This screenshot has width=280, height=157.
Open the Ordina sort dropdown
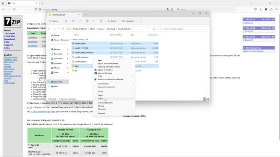[112, 21]
